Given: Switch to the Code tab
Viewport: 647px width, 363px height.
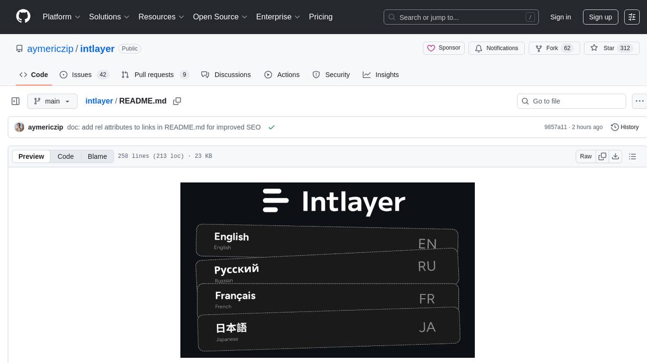Looking at the screenshot, I should tap(34, 75).
